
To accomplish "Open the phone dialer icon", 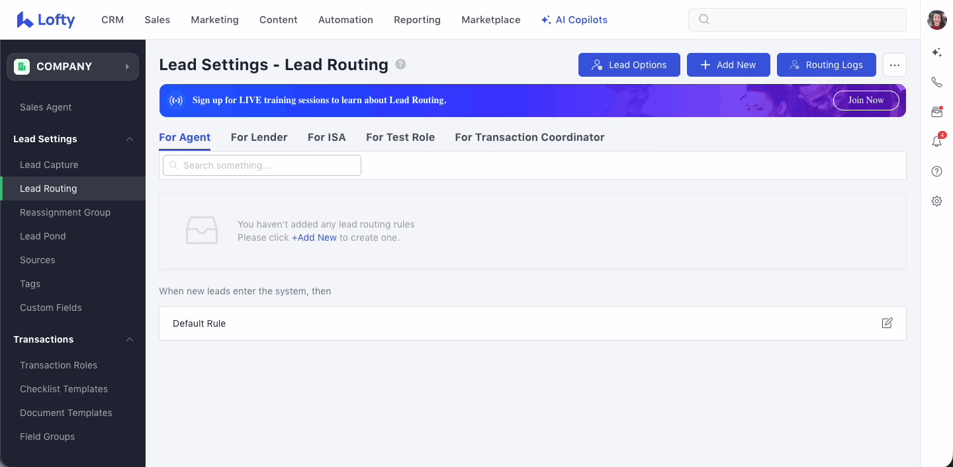I will click(936, 82).
